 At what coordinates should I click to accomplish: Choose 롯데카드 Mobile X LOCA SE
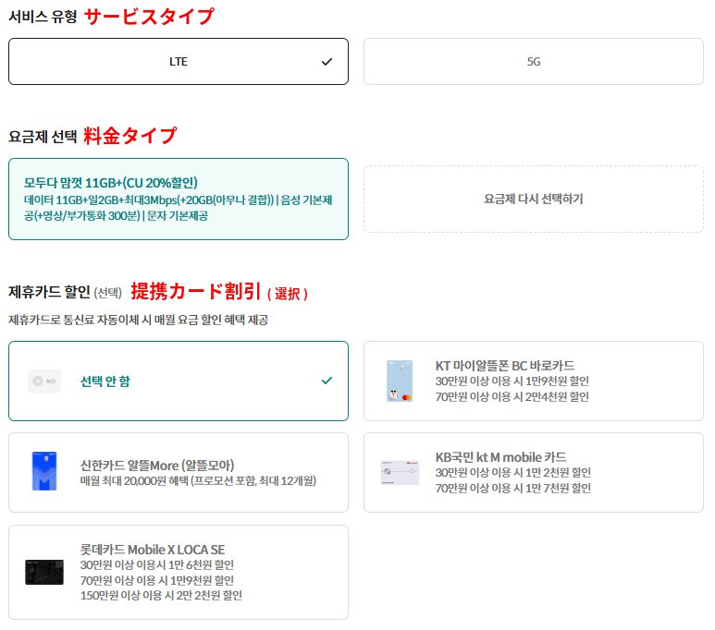click(x=179, y=572)
